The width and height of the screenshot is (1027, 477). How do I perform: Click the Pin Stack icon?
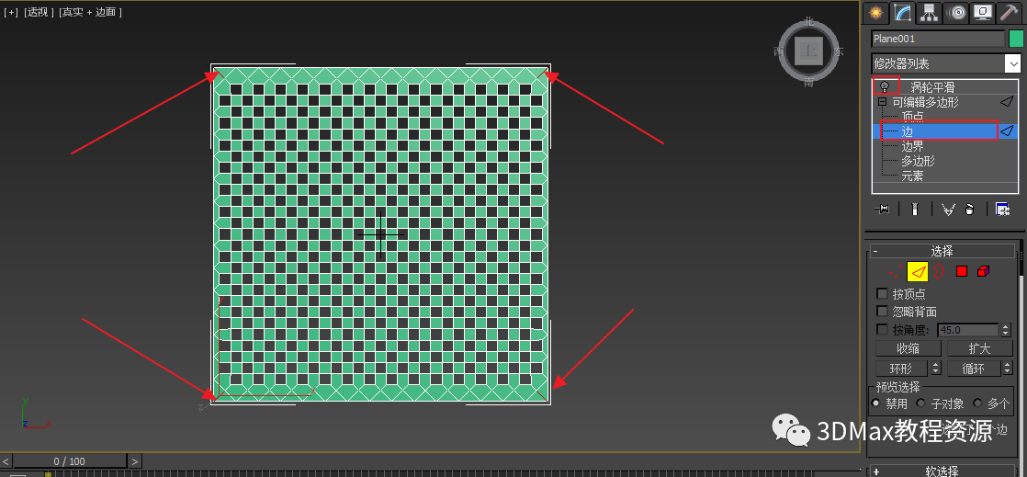click(882, 209)
